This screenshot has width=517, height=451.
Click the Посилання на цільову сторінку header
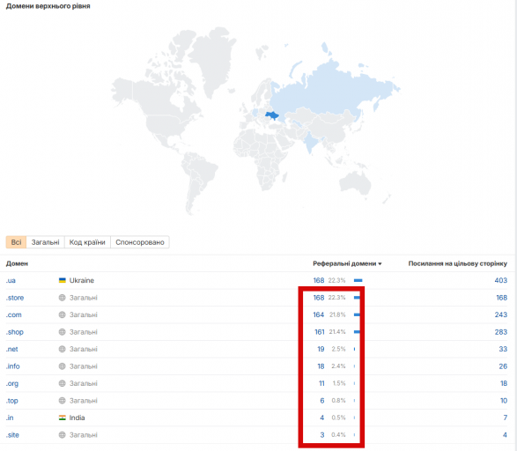click(x=458, y=263)
